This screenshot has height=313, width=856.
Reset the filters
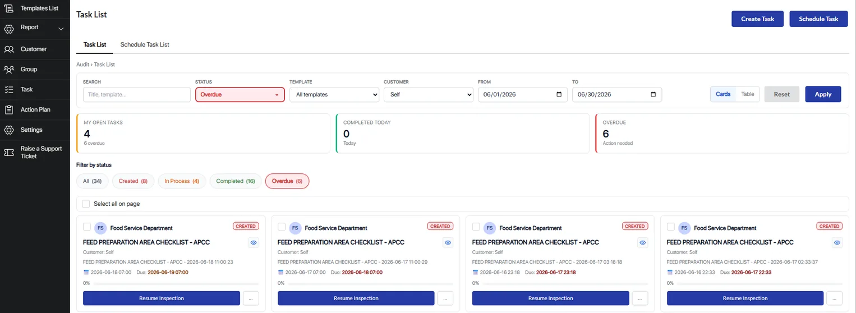tap(782, 94)
